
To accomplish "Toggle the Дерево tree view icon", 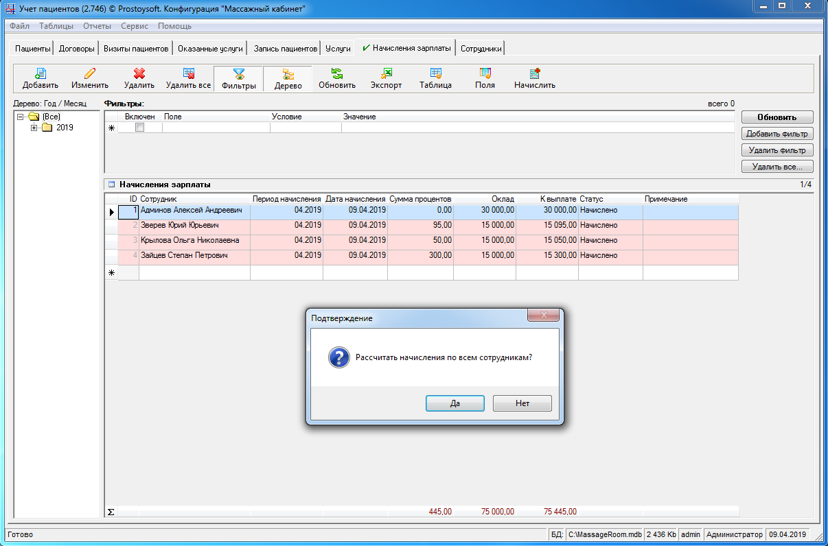I will tap(288, 74).
